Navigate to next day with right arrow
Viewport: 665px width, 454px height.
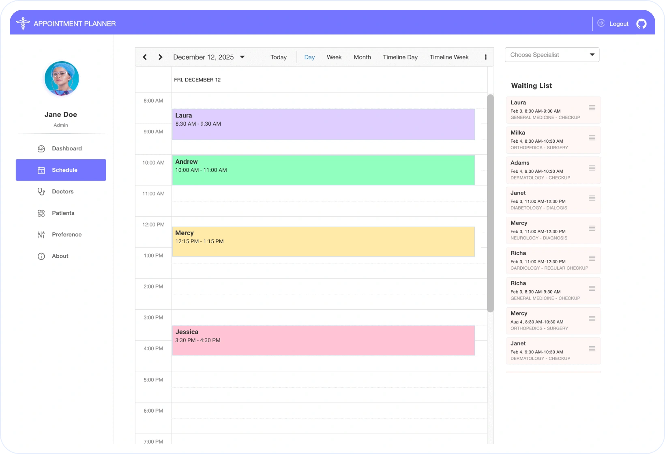pos(160,57)
